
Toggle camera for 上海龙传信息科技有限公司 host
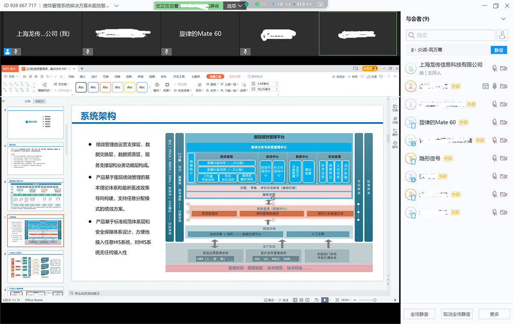point(503,68)
